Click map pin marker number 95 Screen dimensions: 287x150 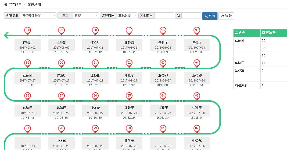(197, 30)
